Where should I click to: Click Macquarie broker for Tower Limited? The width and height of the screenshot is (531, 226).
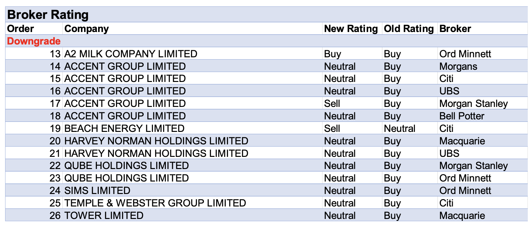pos(462,215)
